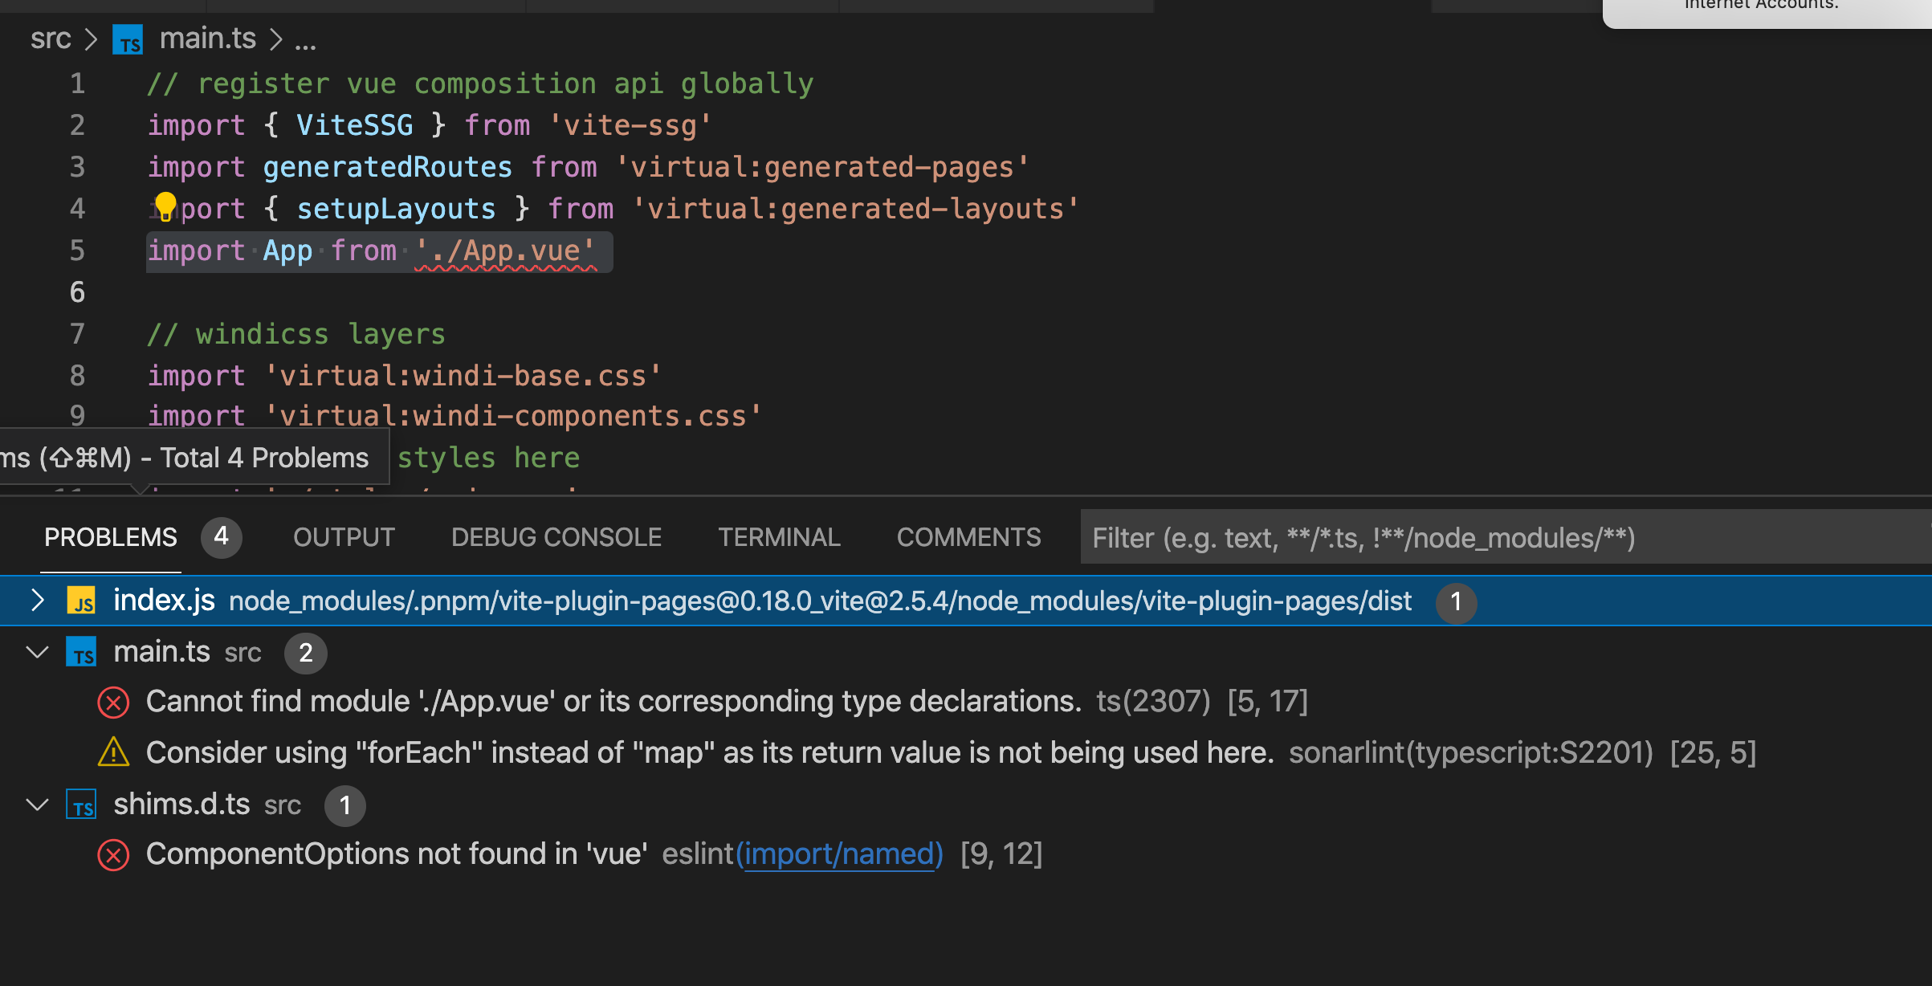Viewport: 1932px width, 986px height.
Task: Click the lightbulb quick-fix icon on line 4
Action: coord(165,206)
